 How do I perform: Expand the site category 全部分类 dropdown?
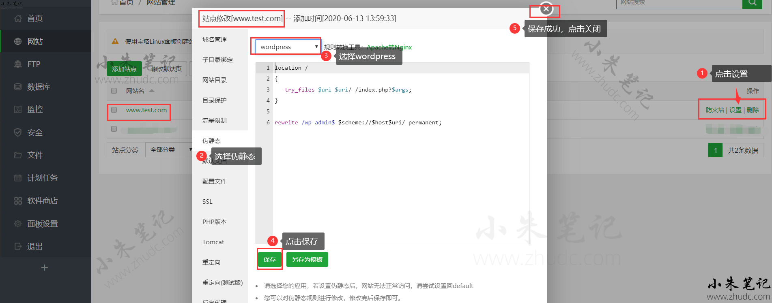[x=170, y=150]
